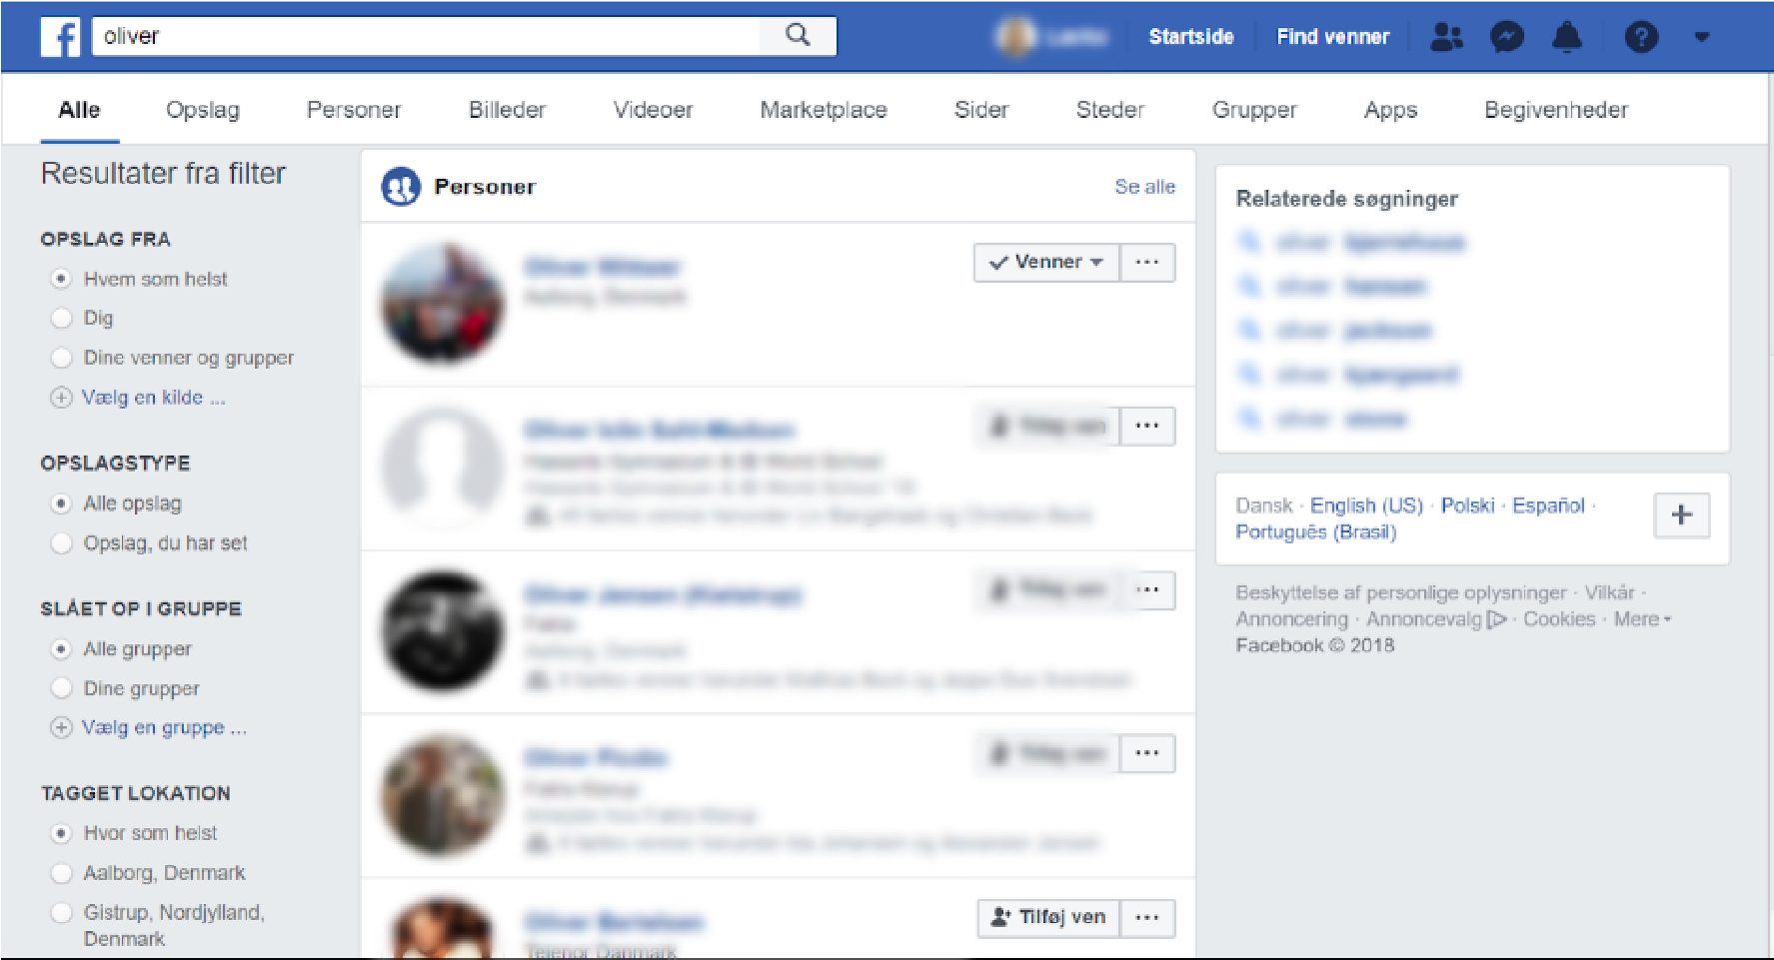Viewport: 1774px width, 960px height.
Task: Open more options for fourth person result
Action: pyautogui.click(x=1147, y=753)
